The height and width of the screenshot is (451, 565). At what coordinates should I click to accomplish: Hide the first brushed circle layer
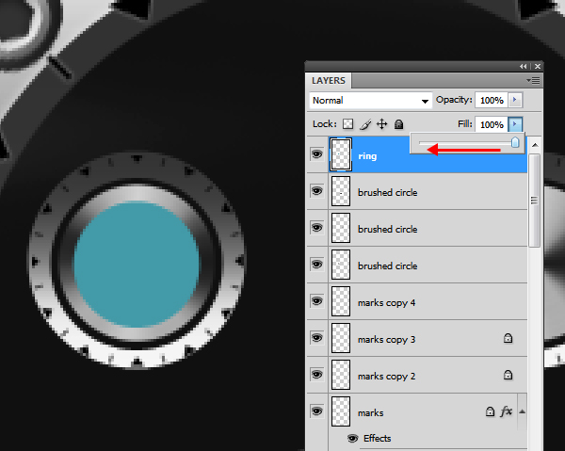tap(316, 191)
